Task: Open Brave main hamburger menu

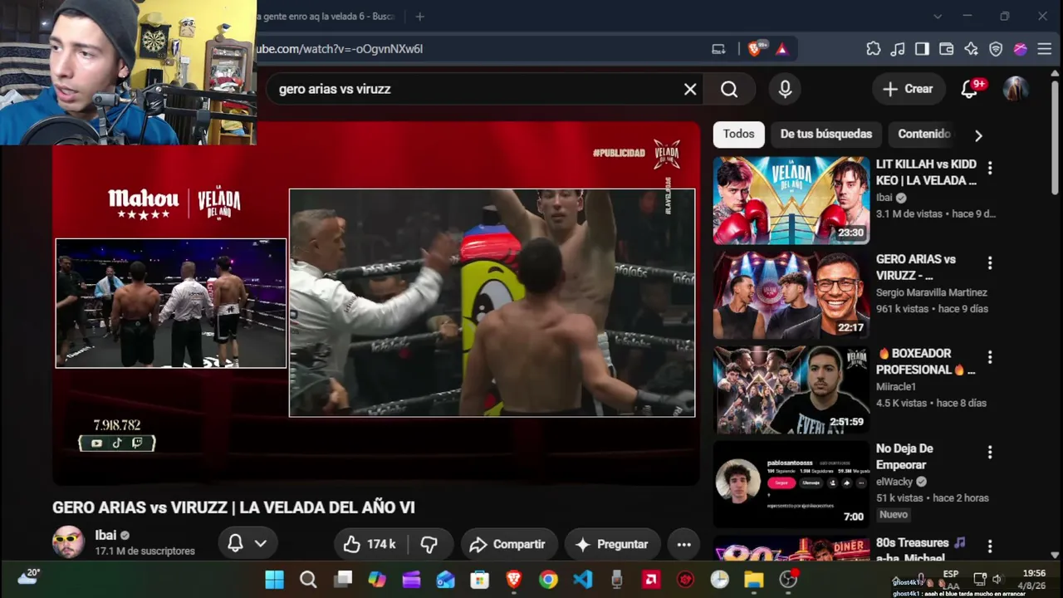Action: point(1045,49)
